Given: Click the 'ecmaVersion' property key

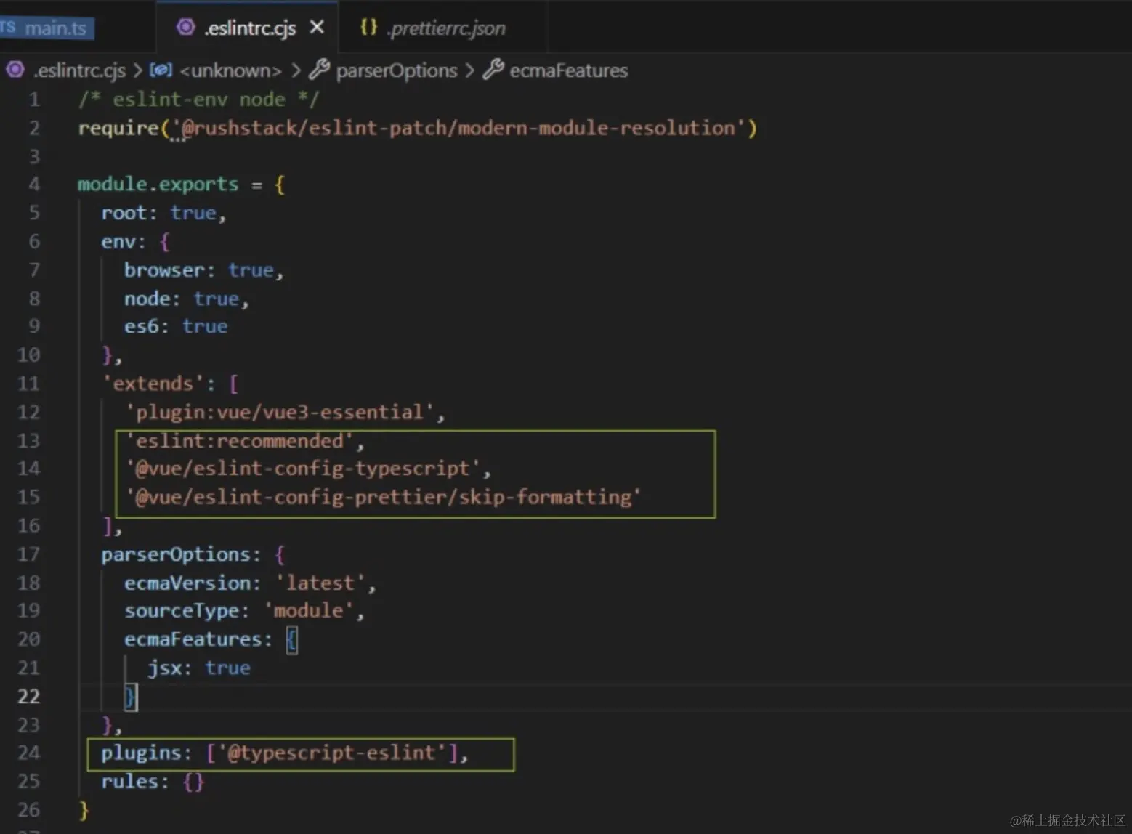Looking at the screenshot, I should point(187,583).
